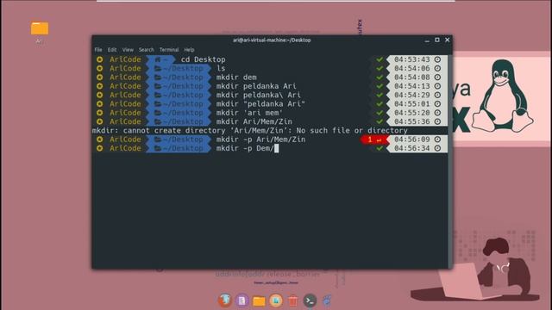Open the Trash icon in the dock
This screenshot has width=552, height=310.
coord(292,301)
